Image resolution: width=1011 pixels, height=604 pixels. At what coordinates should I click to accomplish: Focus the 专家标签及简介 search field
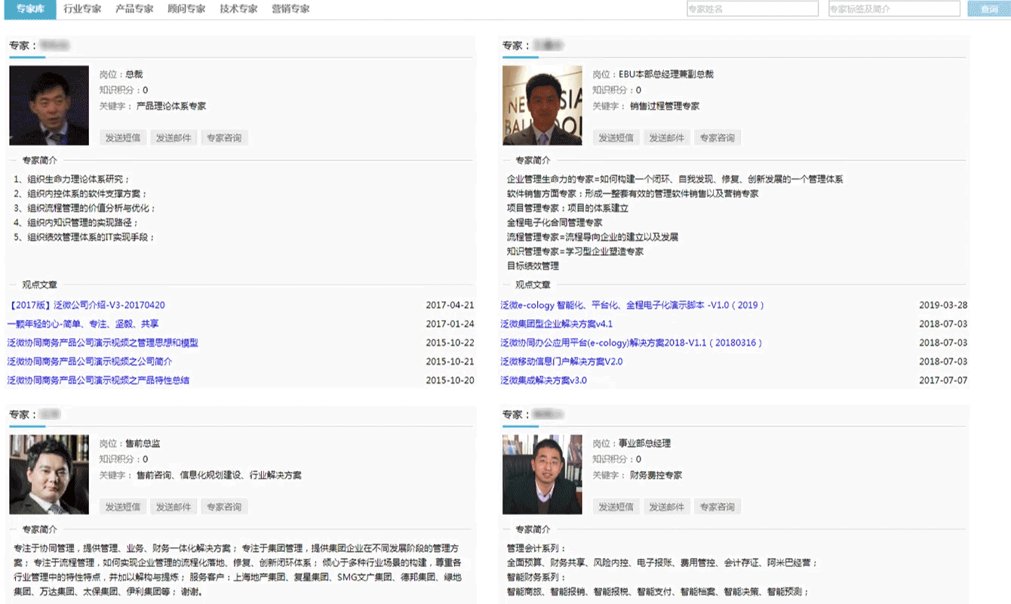coord(893,9)
